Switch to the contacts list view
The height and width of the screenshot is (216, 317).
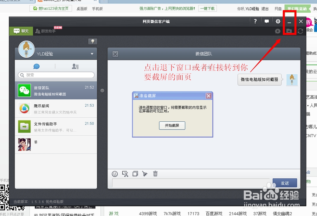[x=75, y=66]
